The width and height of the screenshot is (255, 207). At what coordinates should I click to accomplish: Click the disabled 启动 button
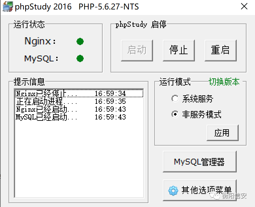137,51
